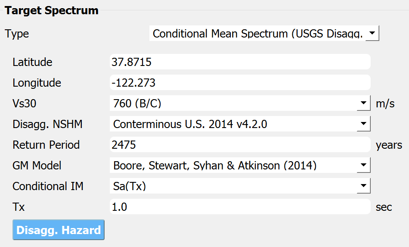Open the Vs30 dropdown list

[240, 103]
